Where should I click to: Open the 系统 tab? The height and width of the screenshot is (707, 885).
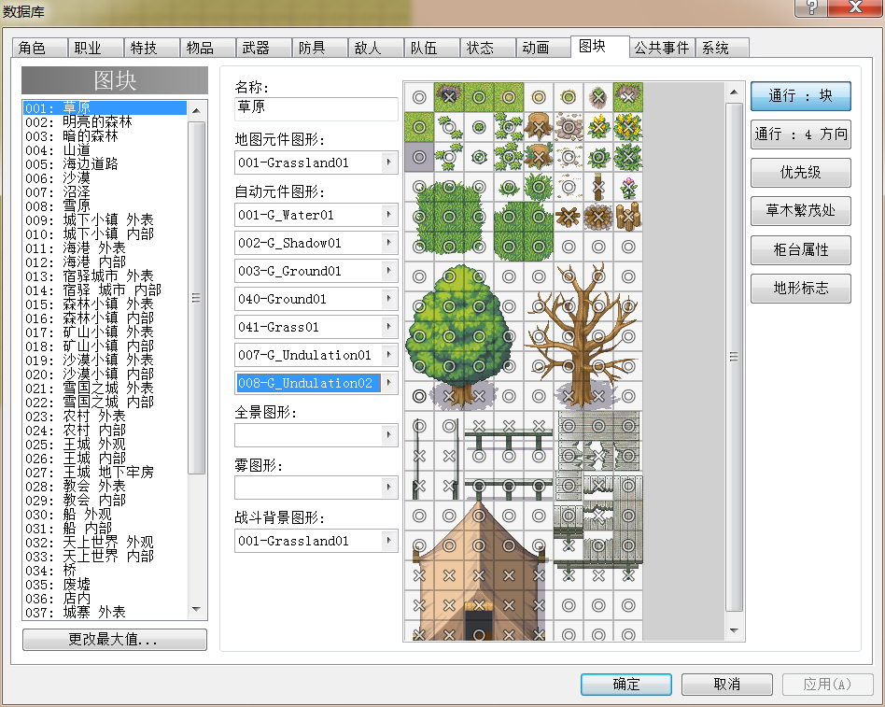coord(722,48)
